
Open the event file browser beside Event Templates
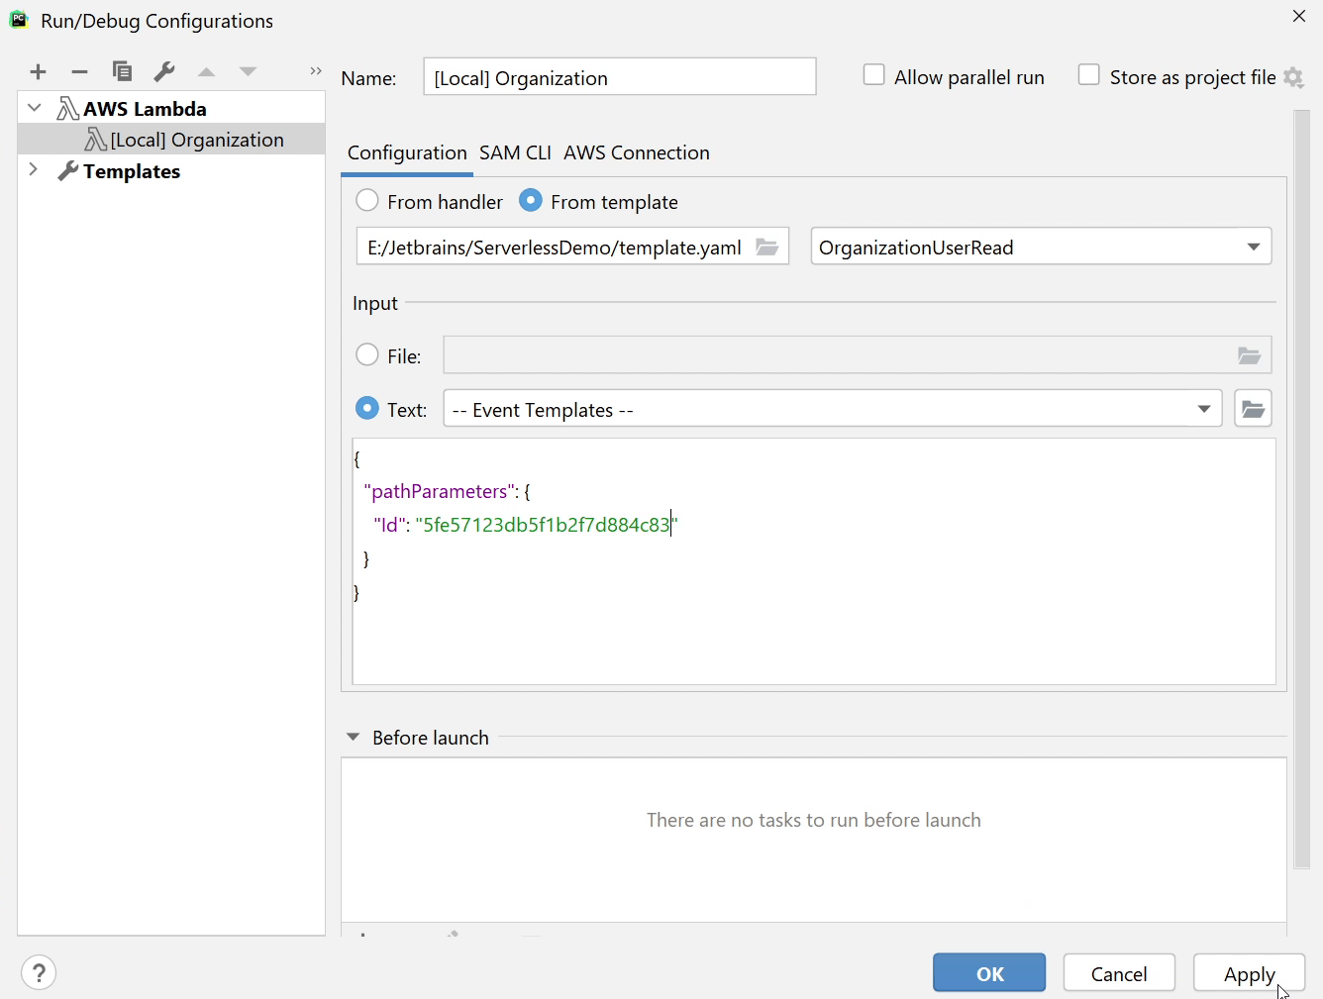(1253, 409)
